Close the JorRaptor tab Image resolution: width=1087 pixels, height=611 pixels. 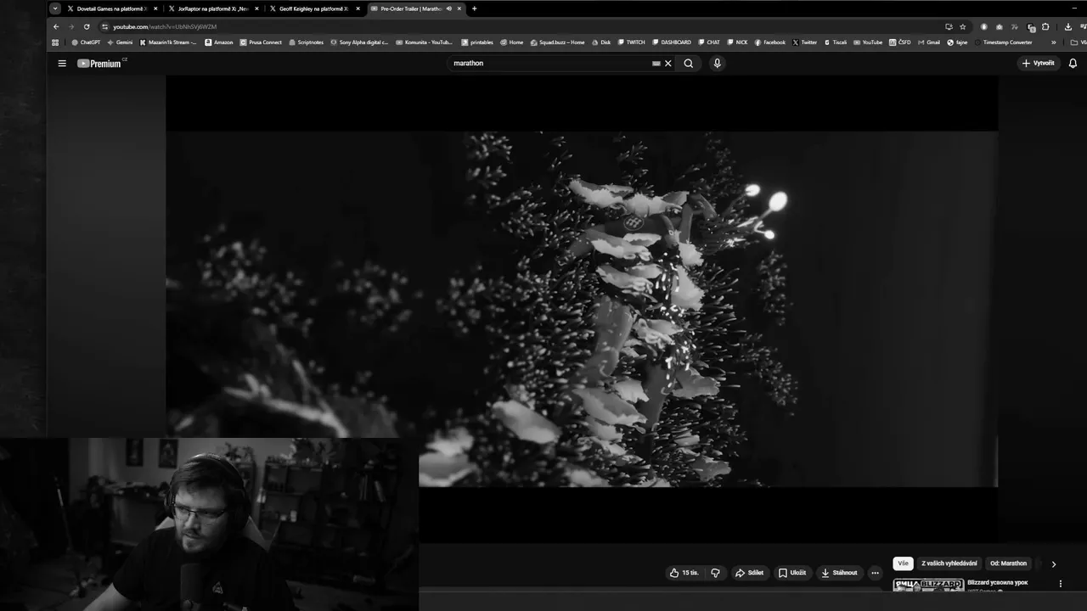click(256, 8)
